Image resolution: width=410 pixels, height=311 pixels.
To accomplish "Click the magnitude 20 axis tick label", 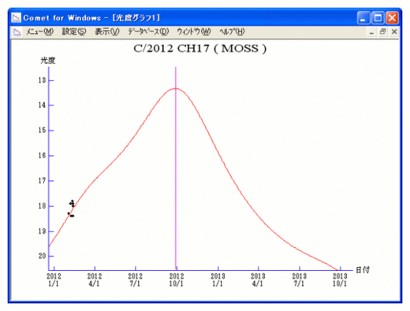I will click(x=42, y=256).
